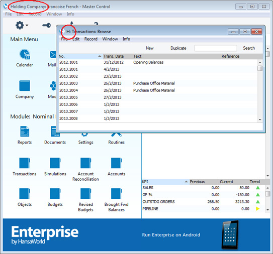Open the Calendar icon in Main Menu
The image size is (273, 254).
point(24,54)
